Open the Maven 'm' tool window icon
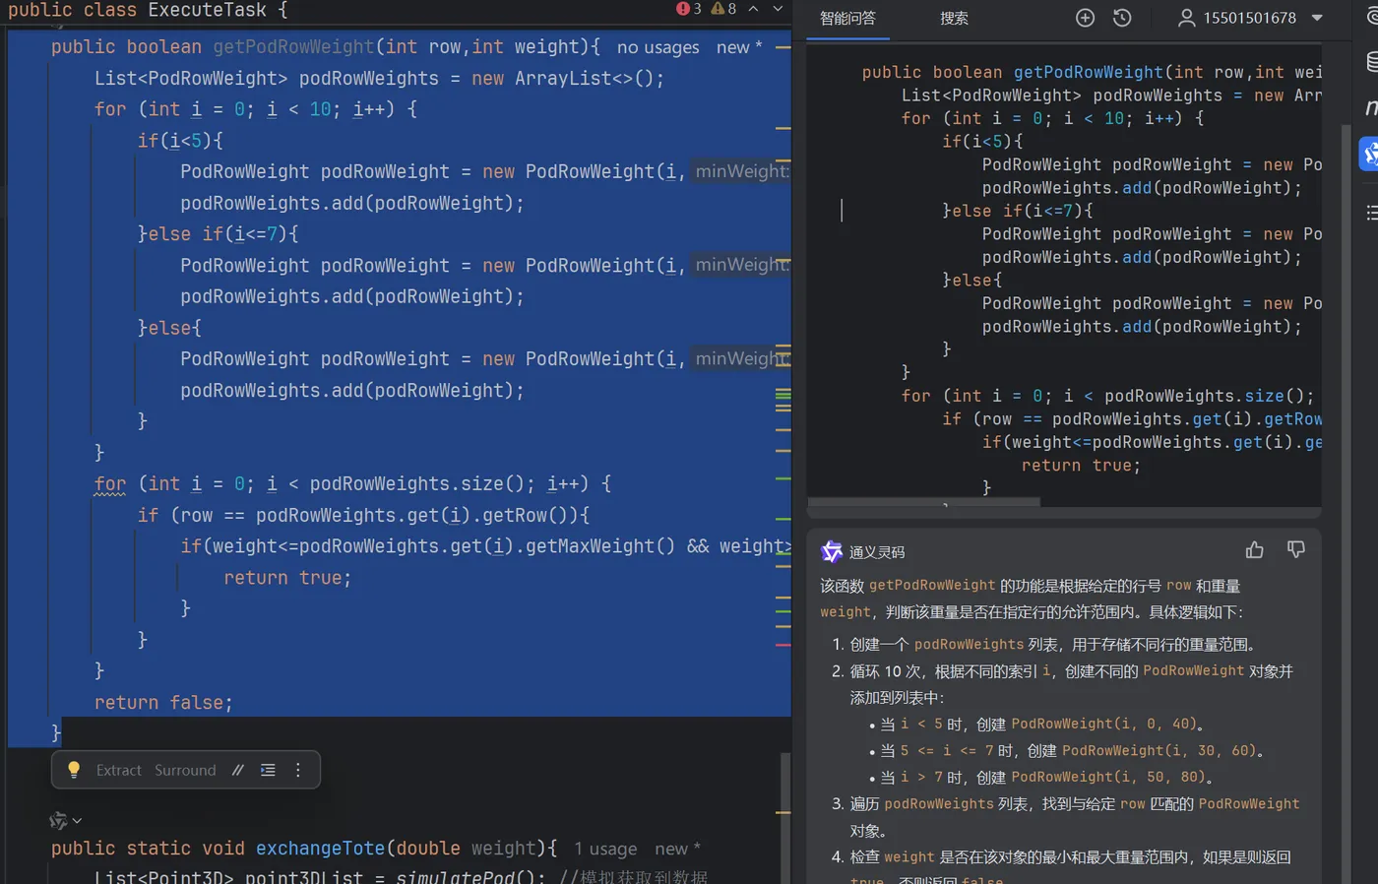Image resolution: width=1378 pixels, height=884 pixels. [1371, 107]
